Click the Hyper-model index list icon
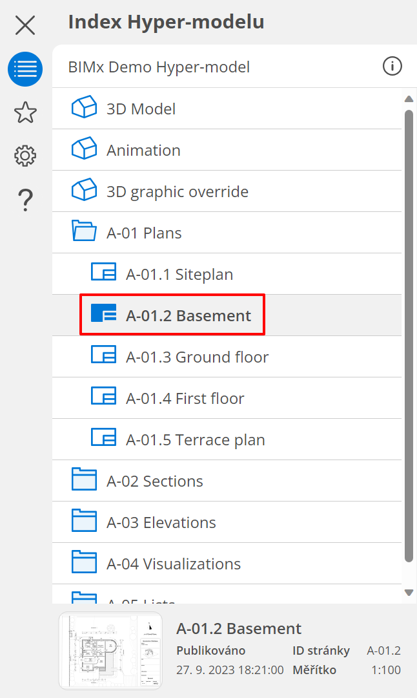This screenshot has height=698, width=417. 25,69
